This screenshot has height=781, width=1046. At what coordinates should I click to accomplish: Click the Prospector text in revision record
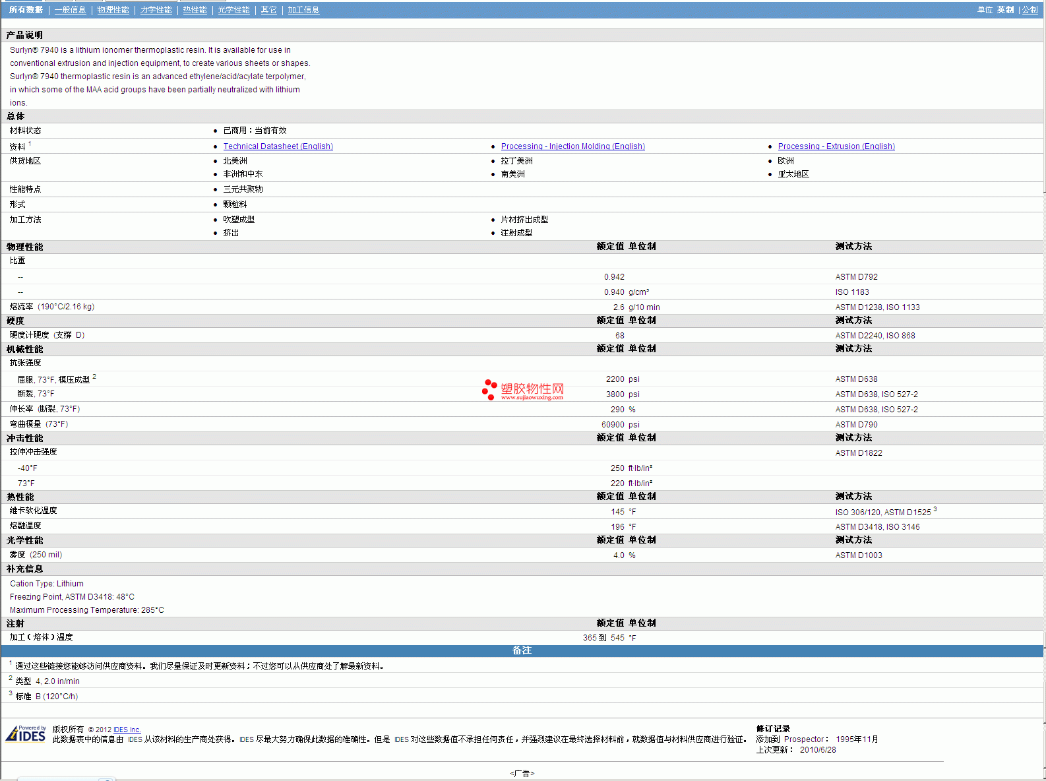click(803, 739)
